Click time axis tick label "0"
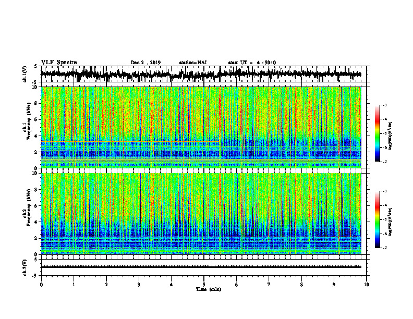Image resolution: width=413 pixels, height=319 pixels. pos(41,285)
